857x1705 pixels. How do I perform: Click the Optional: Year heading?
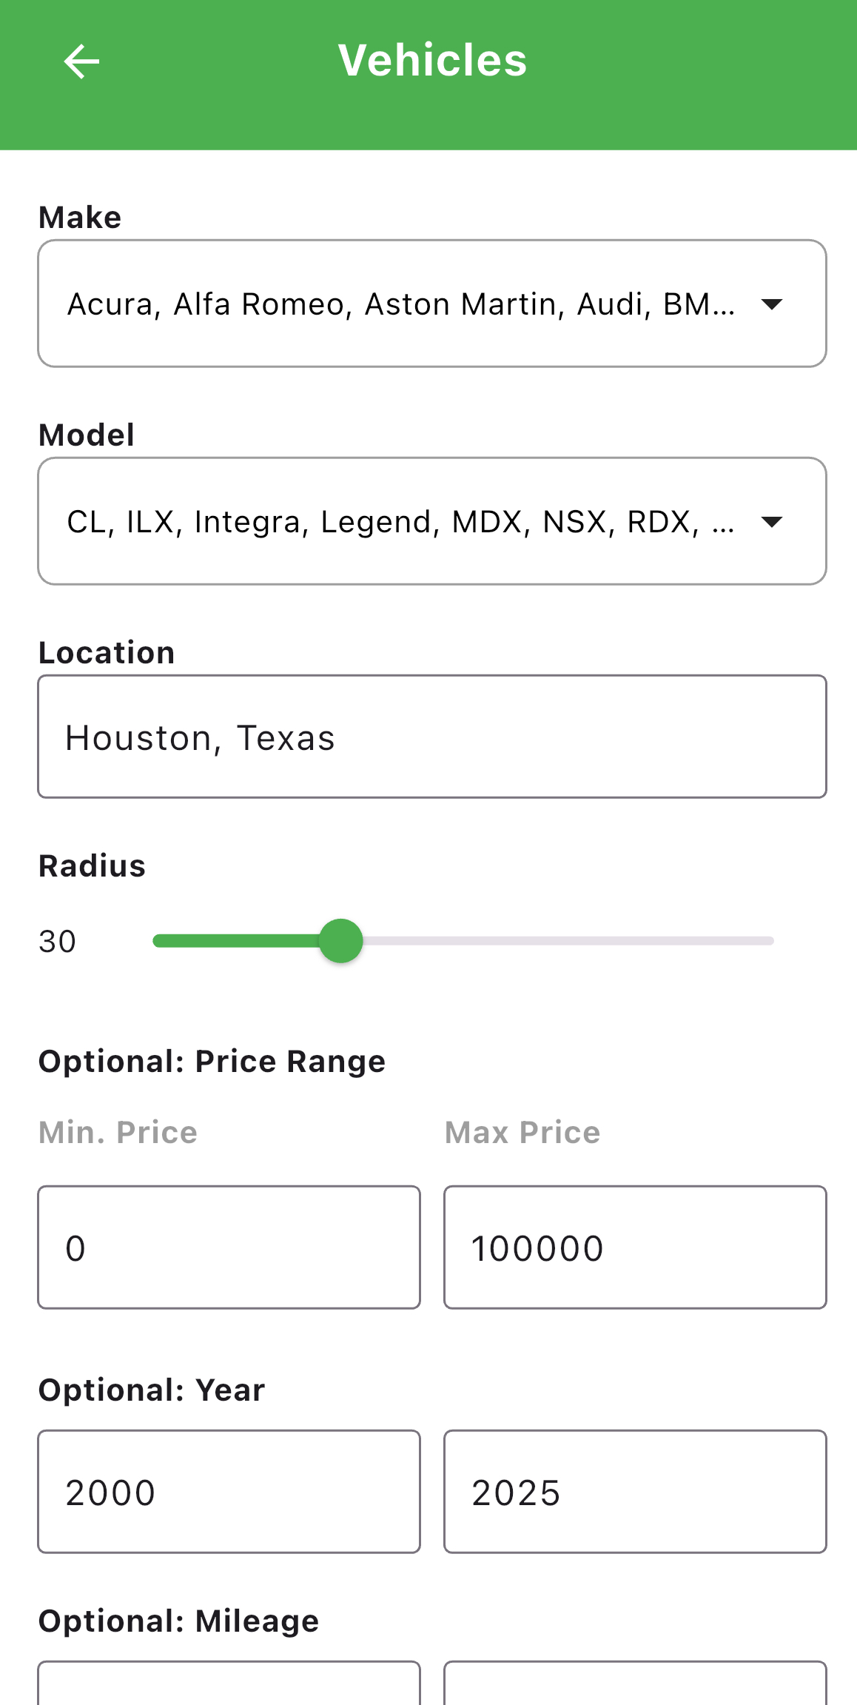pos(151,1390)
